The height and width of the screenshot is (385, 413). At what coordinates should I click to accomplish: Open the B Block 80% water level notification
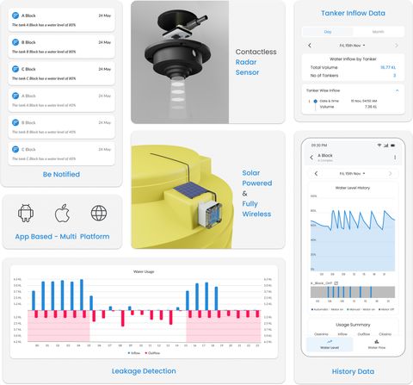point(61,47)
